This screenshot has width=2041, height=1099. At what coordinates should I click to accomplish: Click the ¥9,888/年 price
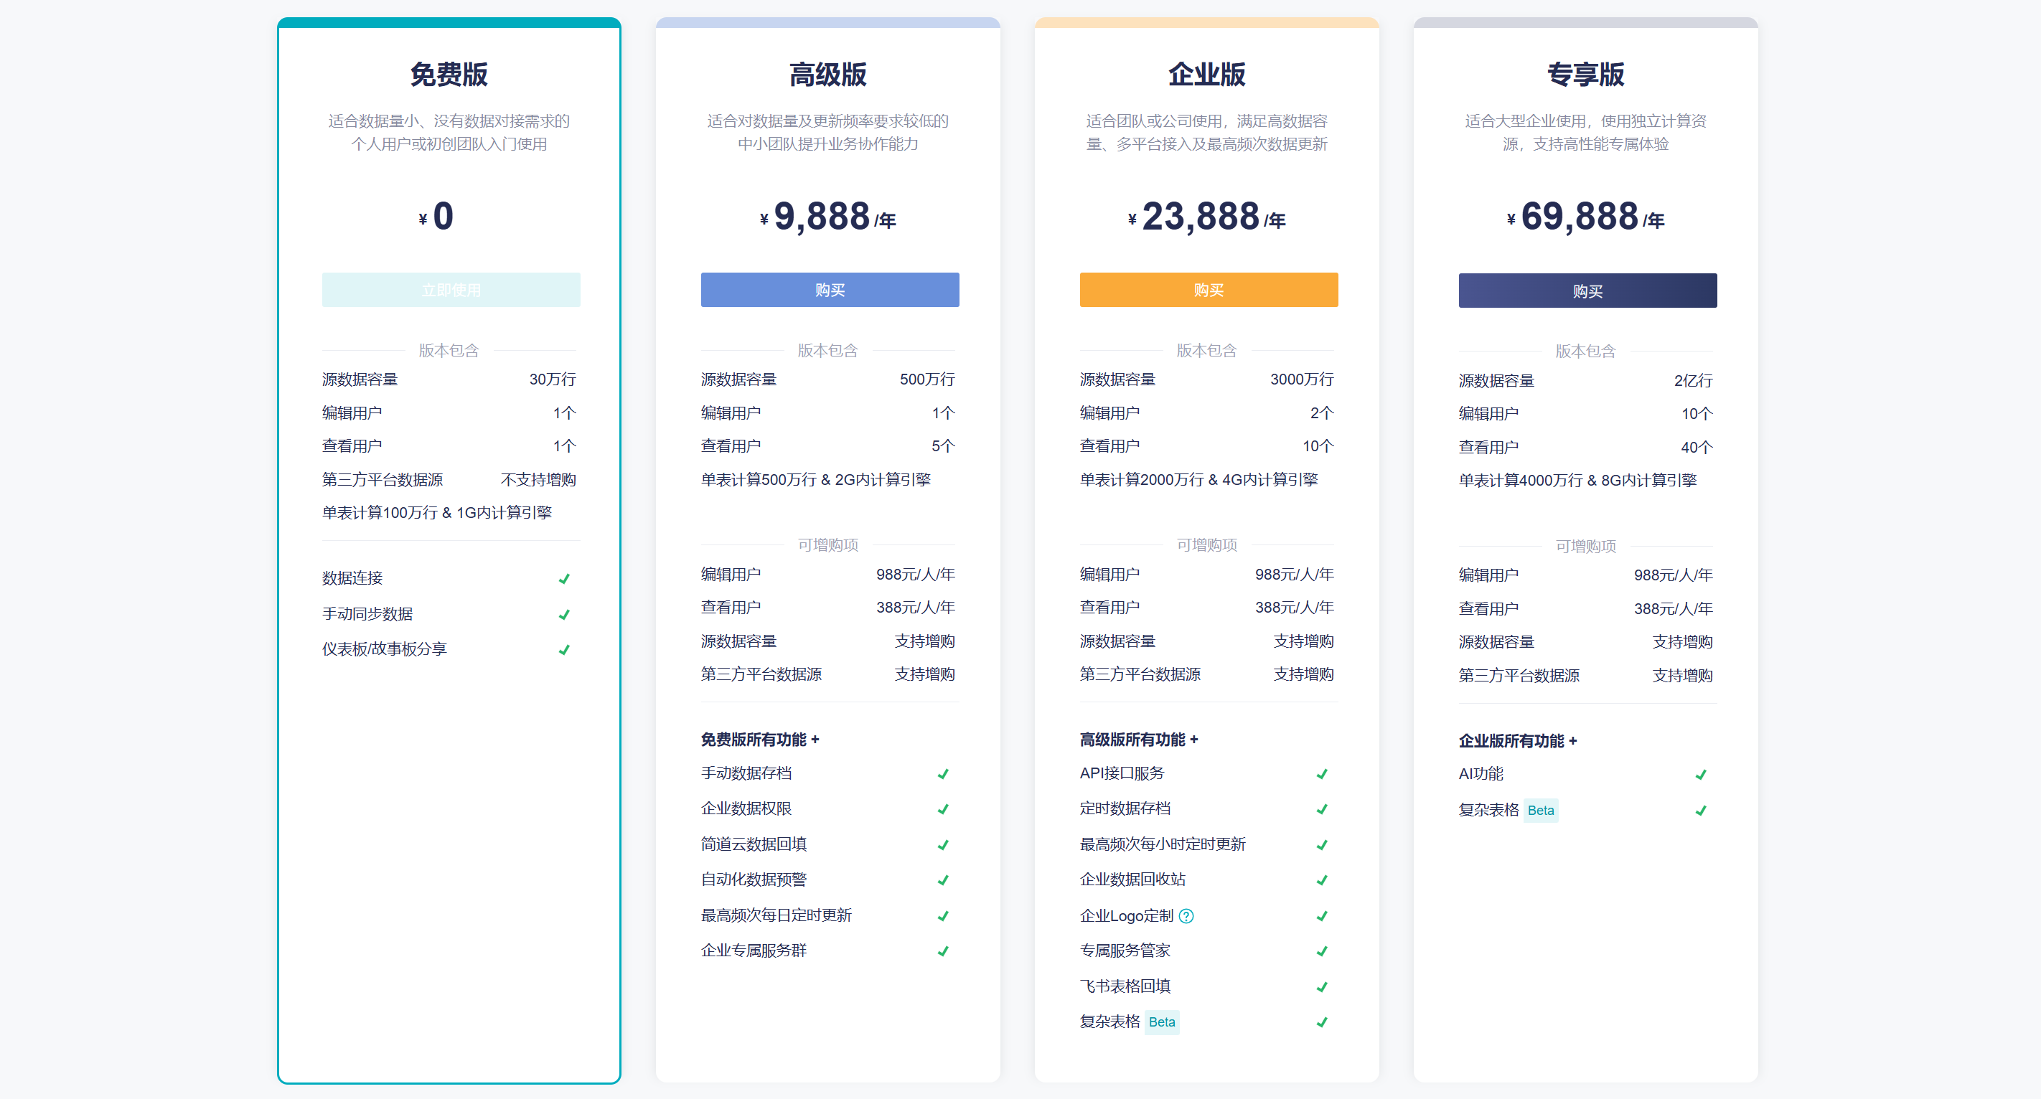coord(828,217)
